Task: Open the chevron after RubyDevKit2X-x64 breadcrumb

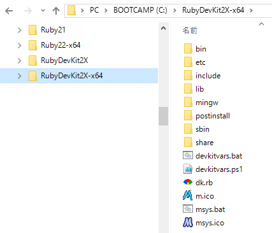Action: coord(251,10)
